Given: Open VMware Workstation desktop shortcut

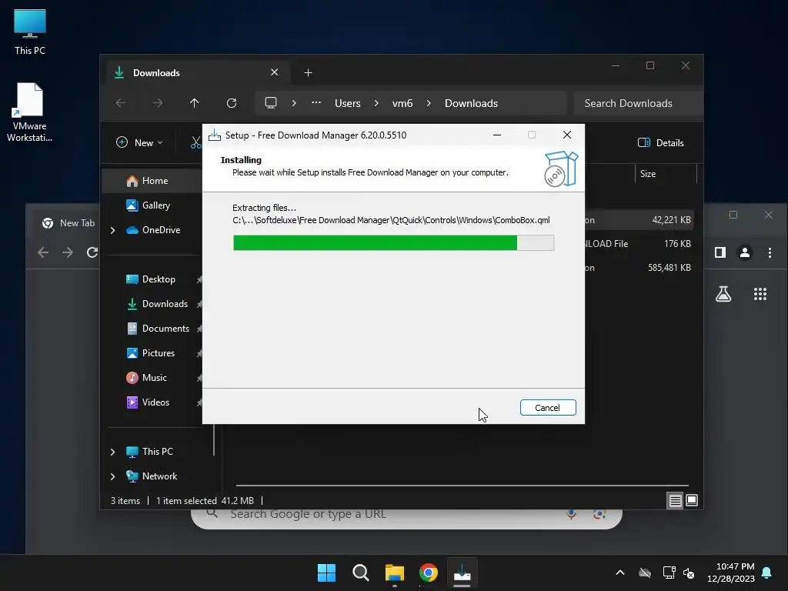Looking at the screenshot, I should (30, 112).
